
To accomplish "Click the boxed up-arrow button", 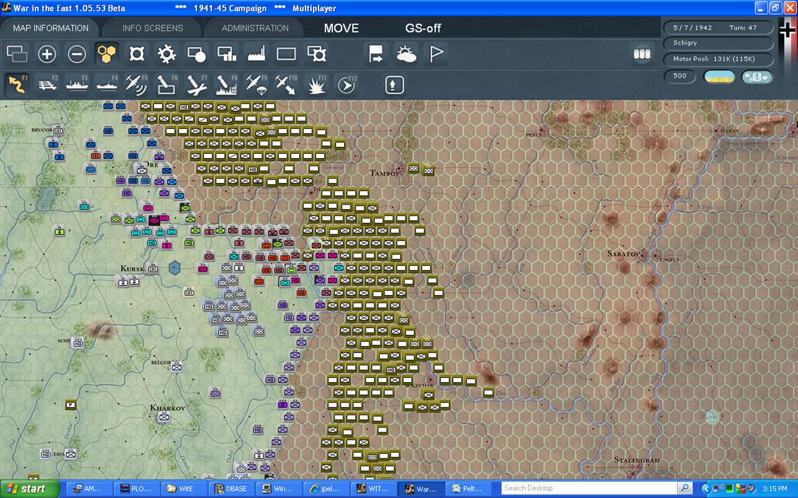I will [394, 84].
